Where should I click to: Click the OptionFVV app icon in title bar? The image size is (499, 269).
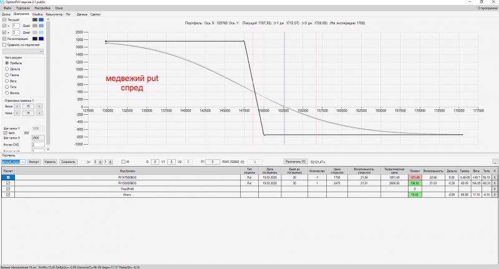click(2, 2)
